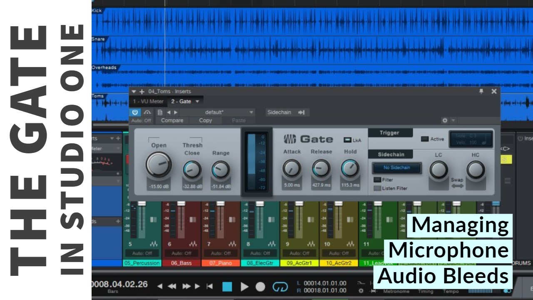Open the waveform icon on channel 9

coord(310,244)
